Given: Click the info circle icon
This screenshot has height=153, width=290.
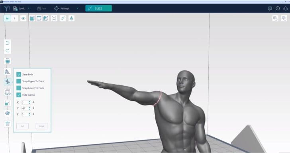Looking at the screenshot, I should [x=278, y=8].
